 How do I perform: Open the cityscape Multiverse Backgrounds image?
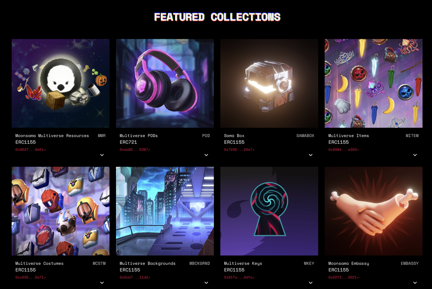click(x=165, y=211)
